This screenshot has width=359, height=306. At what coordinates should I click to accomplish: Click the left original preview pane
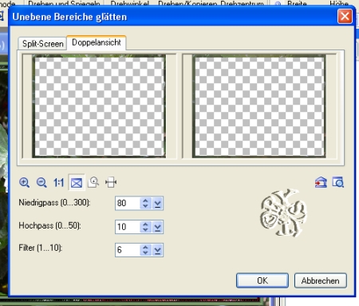[x=99, y=105]
